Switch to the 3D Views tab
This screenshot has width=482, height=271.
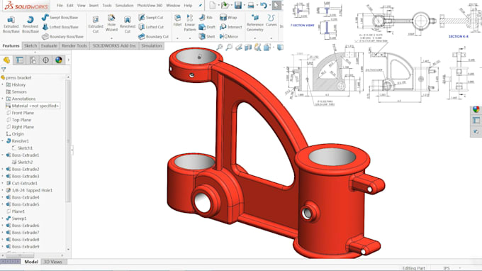pos(53,262)
